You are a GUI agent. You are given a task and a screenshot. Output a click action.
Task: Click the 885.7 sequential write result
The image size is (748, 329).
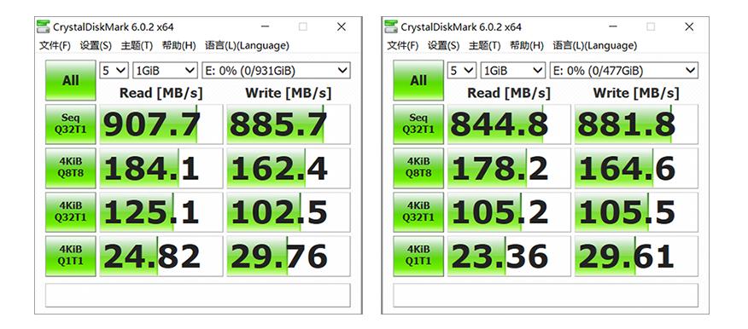pos(289,124)
